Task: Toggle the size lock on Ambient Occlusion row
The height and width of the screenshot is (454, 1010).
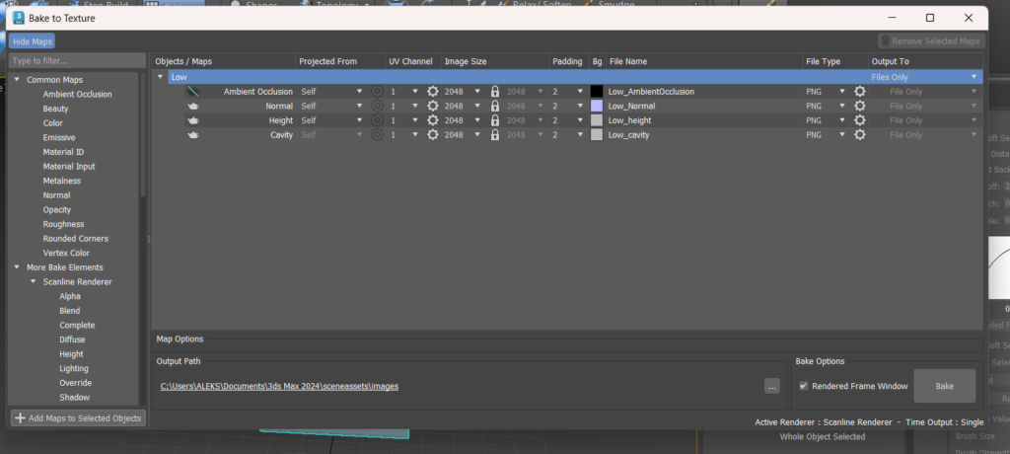Action: click(x=495, y=92)
